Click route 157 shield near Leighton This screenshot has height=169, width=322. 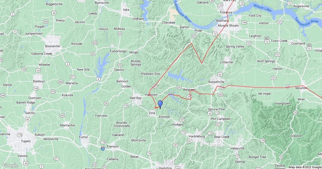[x=249, y=43]
